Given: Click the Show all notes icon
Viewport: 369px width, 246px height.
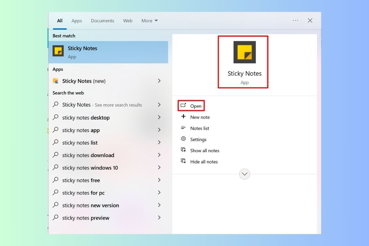Looking at the screenshot, I should tap(183, 150).
